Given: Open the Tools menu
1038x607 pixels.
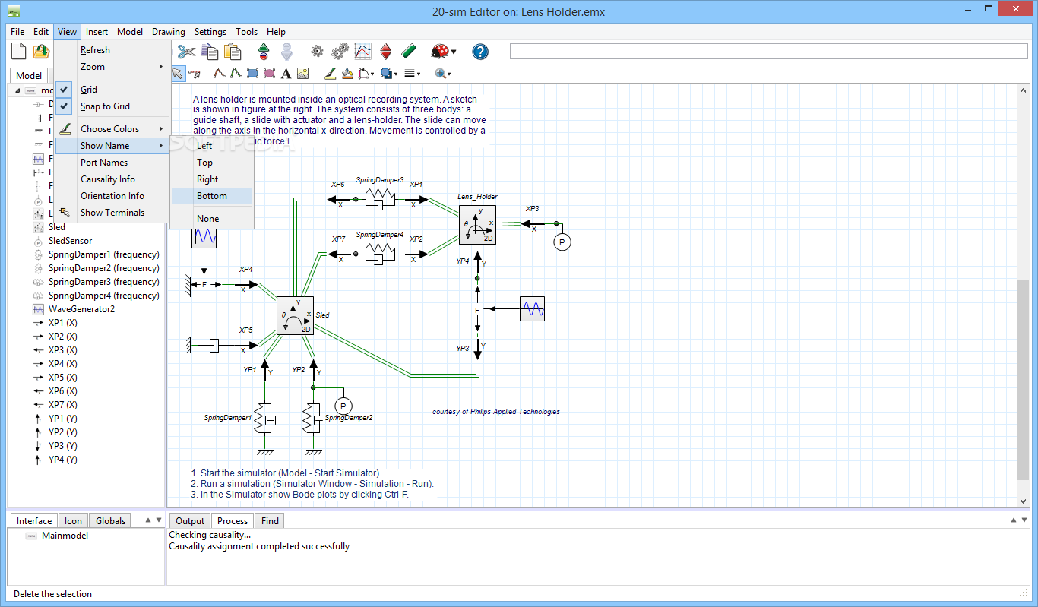Looking at the screenshot, I should point(246,32).
